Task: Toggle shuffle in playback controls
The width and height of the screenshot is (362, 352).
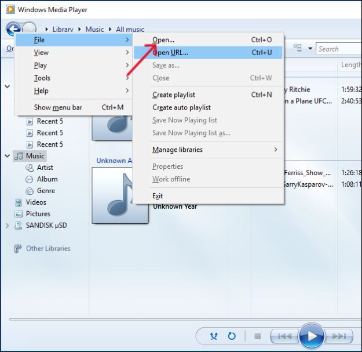Action: [214, 336]
